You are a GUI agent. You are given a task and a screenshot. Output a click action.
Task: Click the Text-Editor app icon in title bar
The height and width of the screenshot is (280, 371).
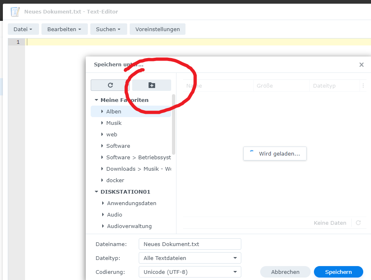click(15, 11)
